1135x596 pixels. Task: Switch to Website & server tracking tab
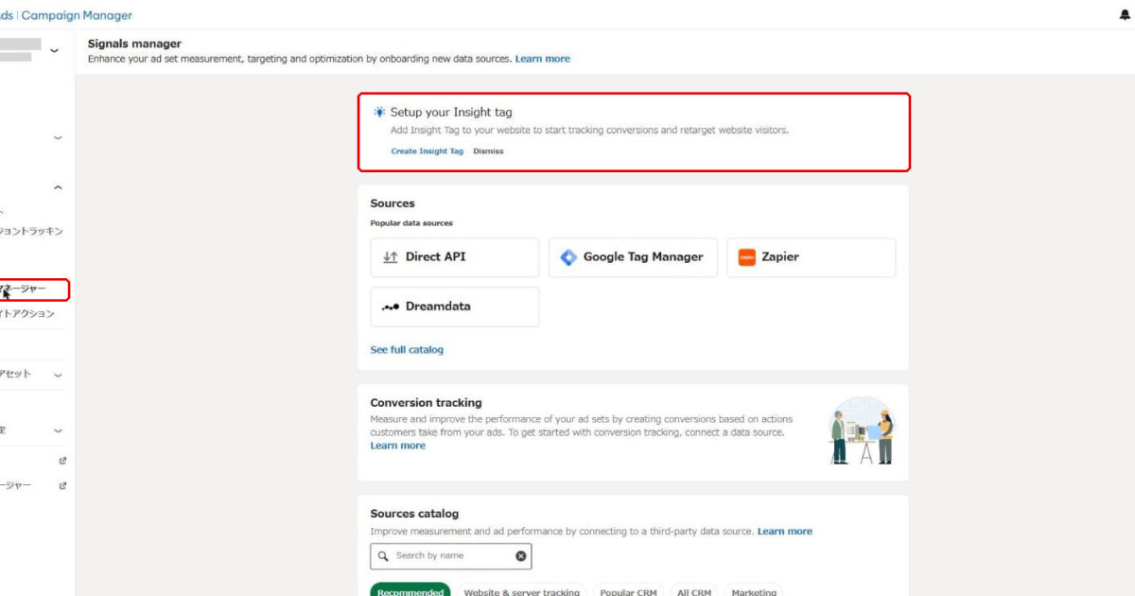521,592
